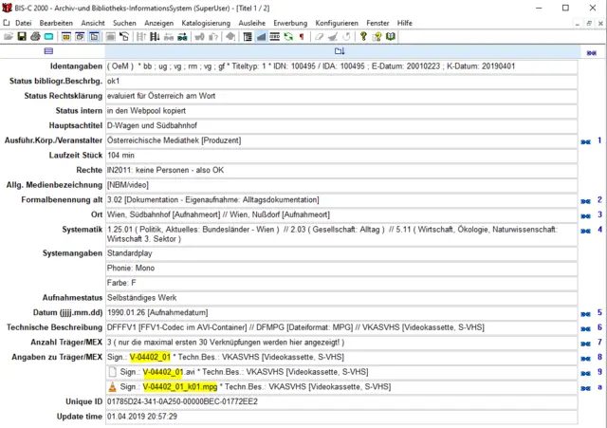Click the open folder toolbar icon
Screen dimensions: 607x428
coord(9,37)
